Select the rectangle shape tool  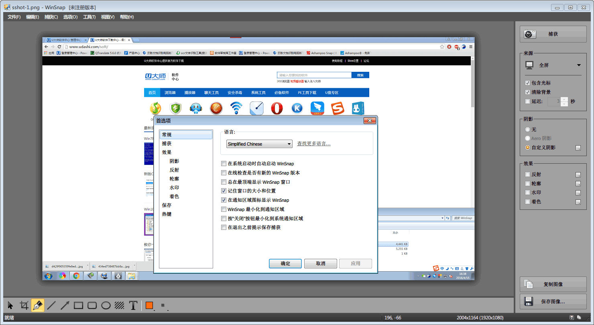79,306
